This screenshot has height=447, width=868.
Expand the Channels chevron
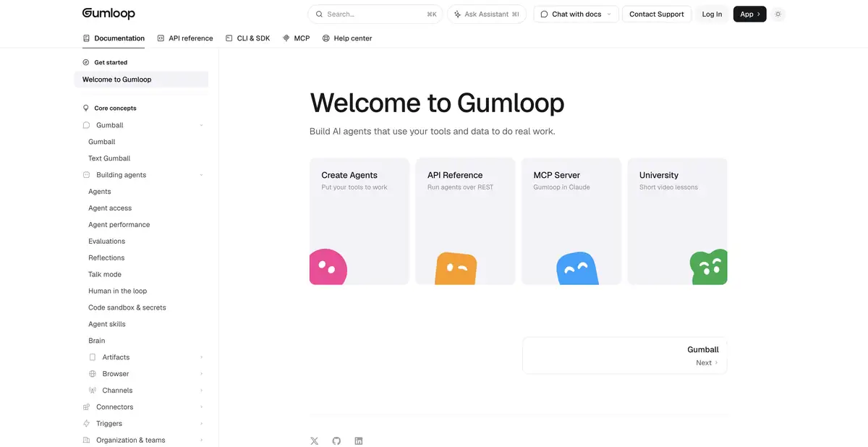coord(201,391)
